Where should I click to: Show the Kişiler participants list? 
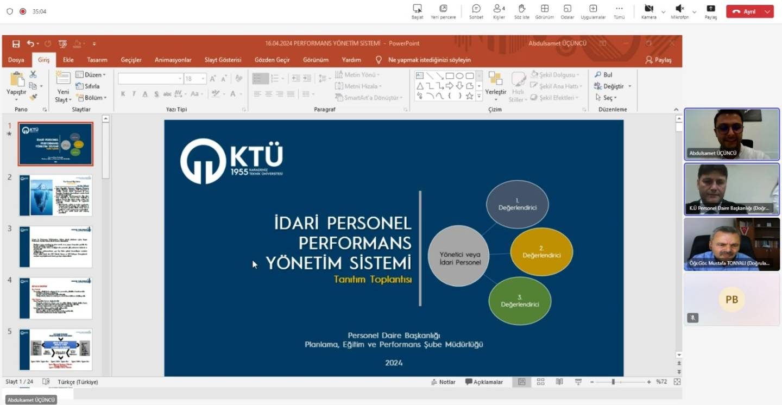(x=499, y=11)
